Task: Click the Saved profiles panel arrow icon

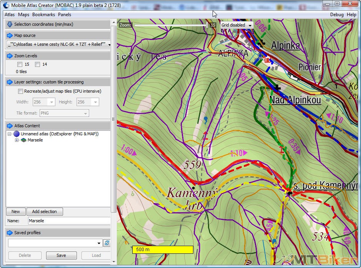Action: pyautogui.click(x=10, y=233)
